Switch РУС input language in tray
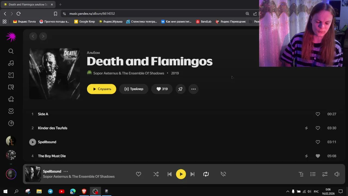Image resolution: width=348 pixels, height=196 pixels. 316,191
